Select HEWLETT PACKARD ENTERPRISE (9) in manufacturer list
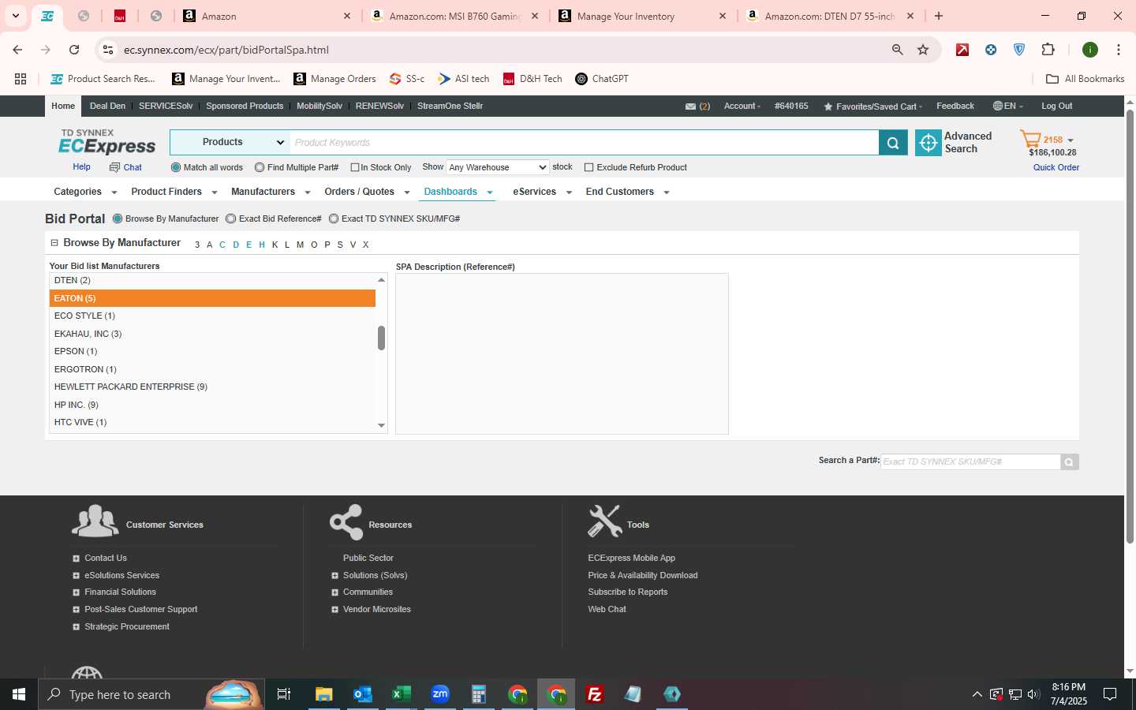Image resolution: width=1136 pixels, height=710 pixels. click(212, 387)
